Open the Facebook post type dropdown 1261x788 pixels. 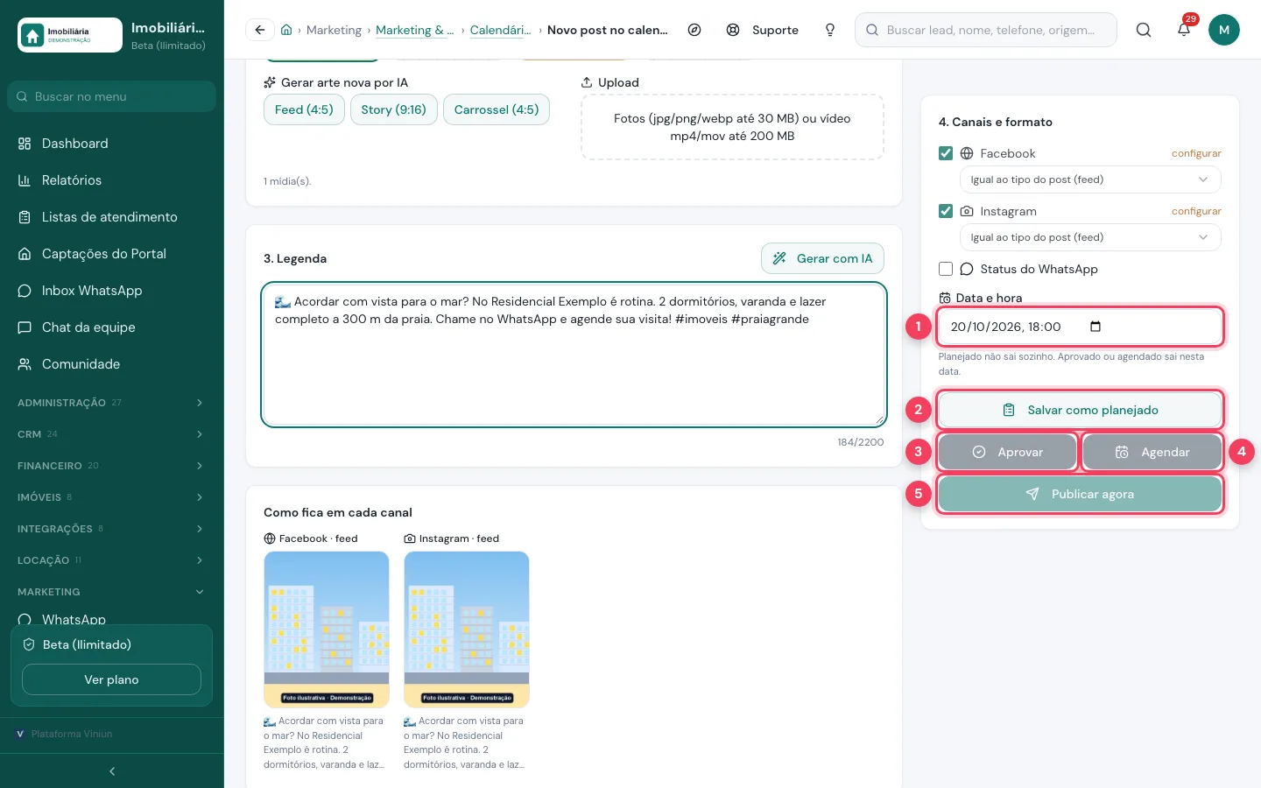click(x=1090, y=179)
